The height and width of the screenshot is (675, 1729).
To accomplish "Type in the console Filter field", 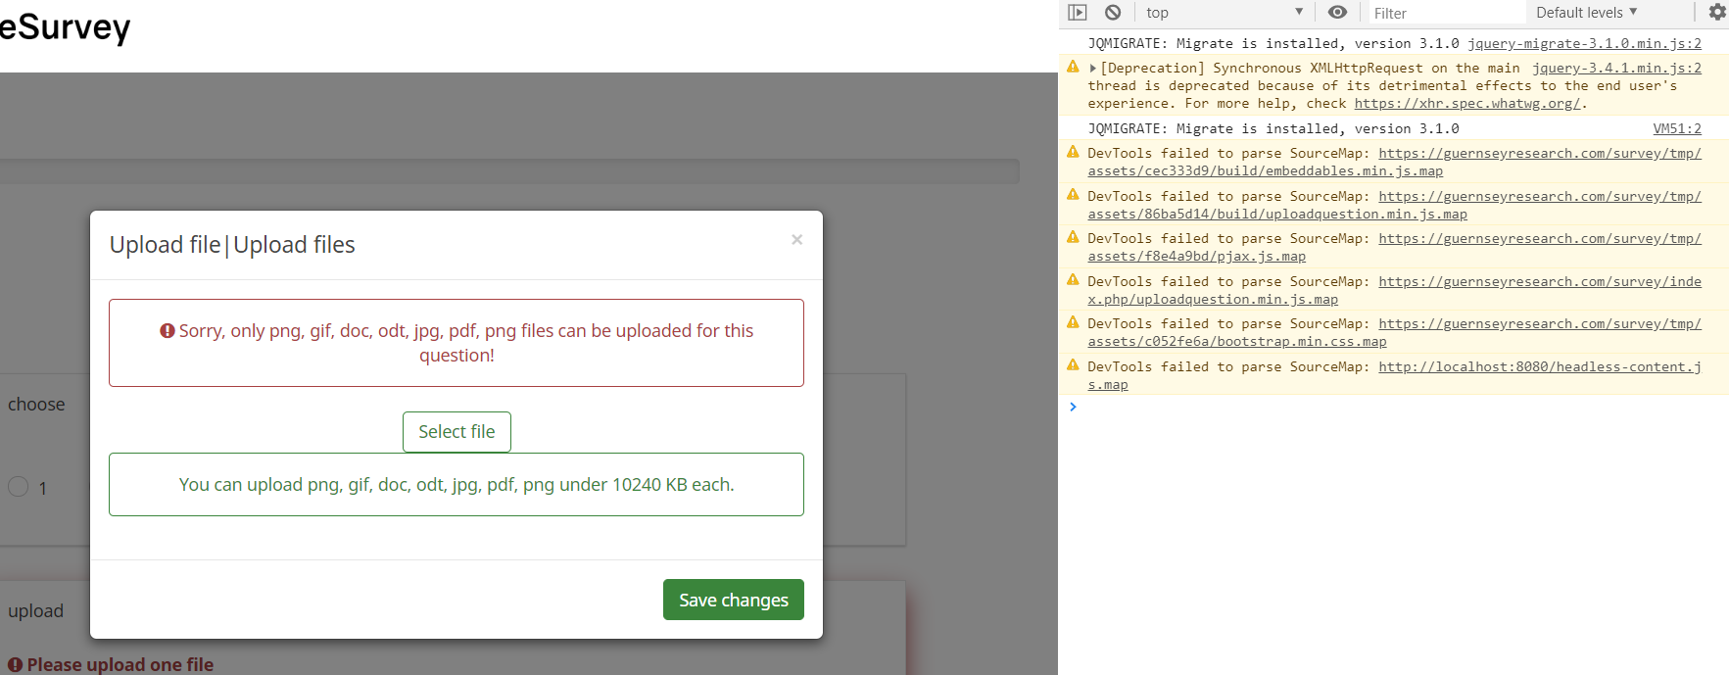I will (1445, 13).
